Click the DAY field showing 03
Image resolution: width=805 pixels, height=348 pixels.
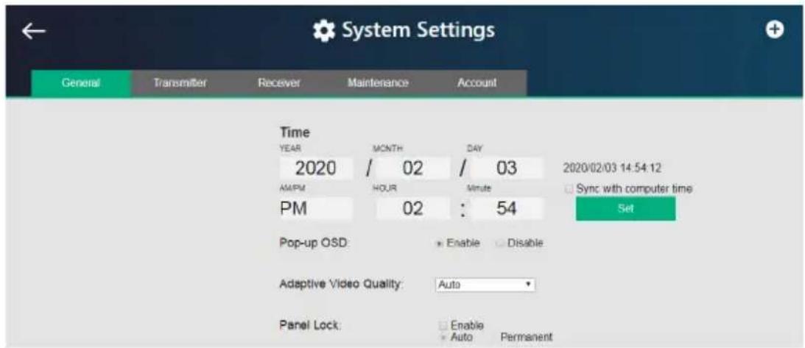506,169
